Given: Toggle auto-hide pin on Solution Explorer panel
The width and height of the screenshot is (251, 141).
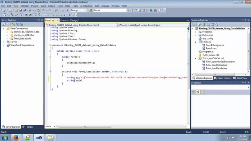Looking at the screenshot, I should 246,20.
